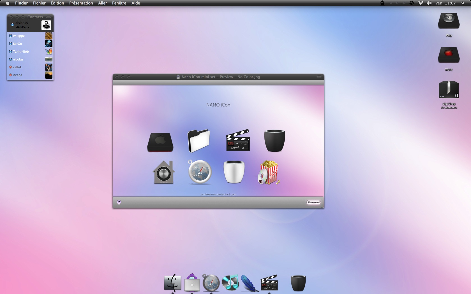Click Philippe's avatar thumbnail

[49, 36]
